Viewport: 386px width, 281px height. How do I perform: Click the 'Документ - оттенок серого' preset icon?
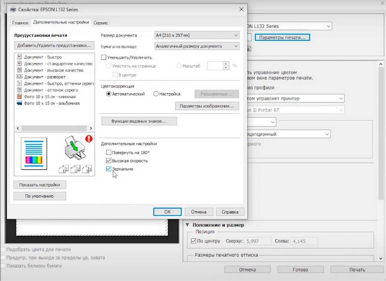(x=19, y=90)
